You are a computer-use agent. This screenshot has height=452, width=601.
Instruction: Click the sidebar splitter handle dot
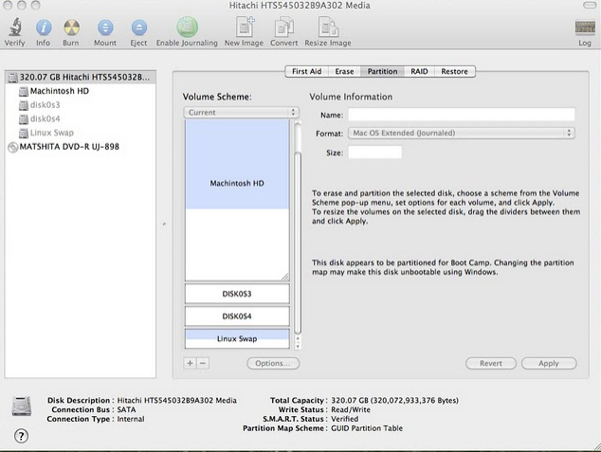[164, 224]
